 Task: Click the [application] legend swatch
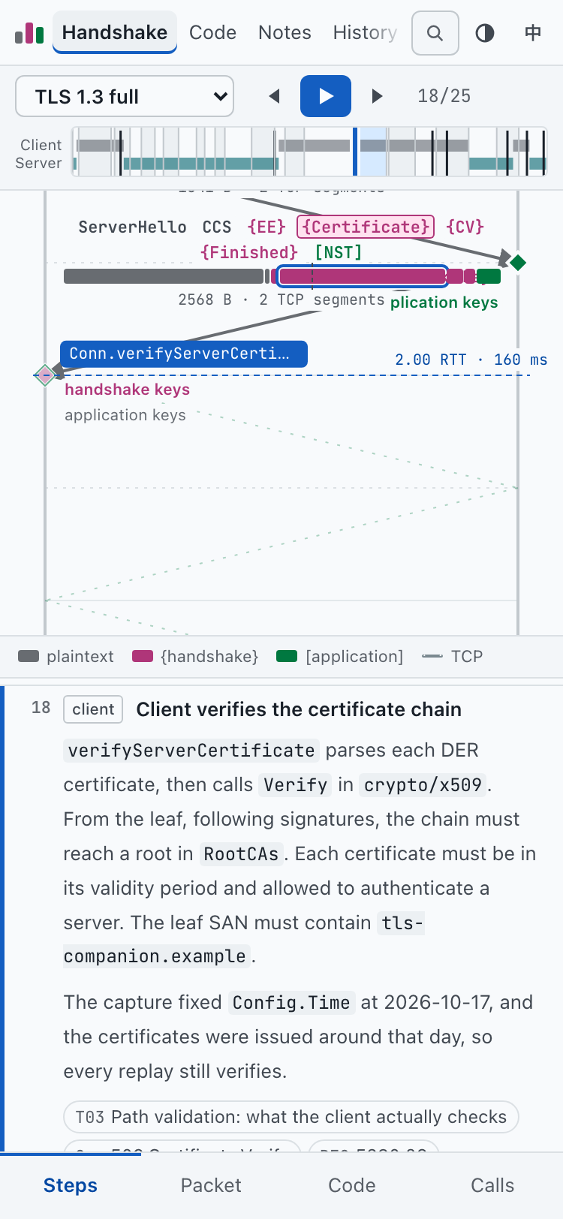pyautogui.click(x=287, y=656)
